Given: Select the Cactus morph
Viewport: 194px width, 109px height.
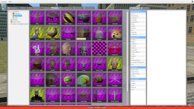Looking at the screenshot, I should [x=99, y=18].
